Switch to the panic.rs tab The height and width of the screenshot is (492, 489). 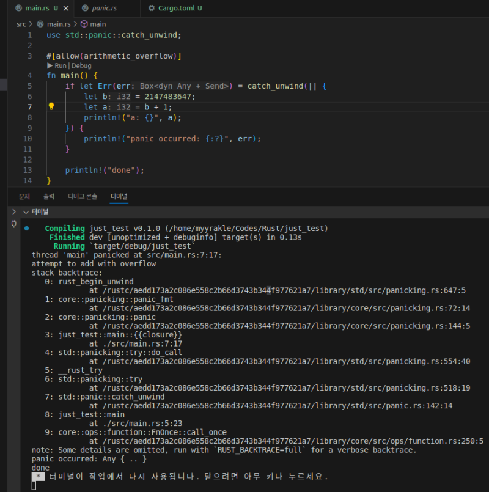point(103,9)
